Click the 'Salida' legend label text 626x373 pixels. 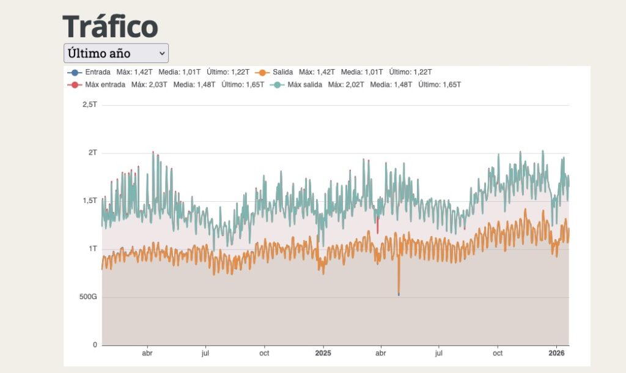tap(282, 72)
